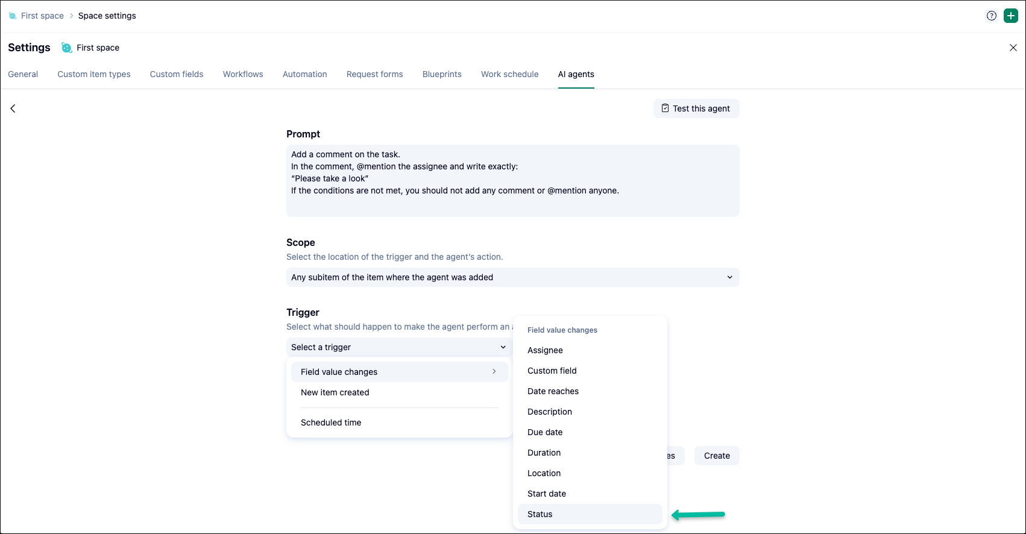1026x534 pixels.
Task: Click First space breadcrumb link
Action: tap(42, 16)
